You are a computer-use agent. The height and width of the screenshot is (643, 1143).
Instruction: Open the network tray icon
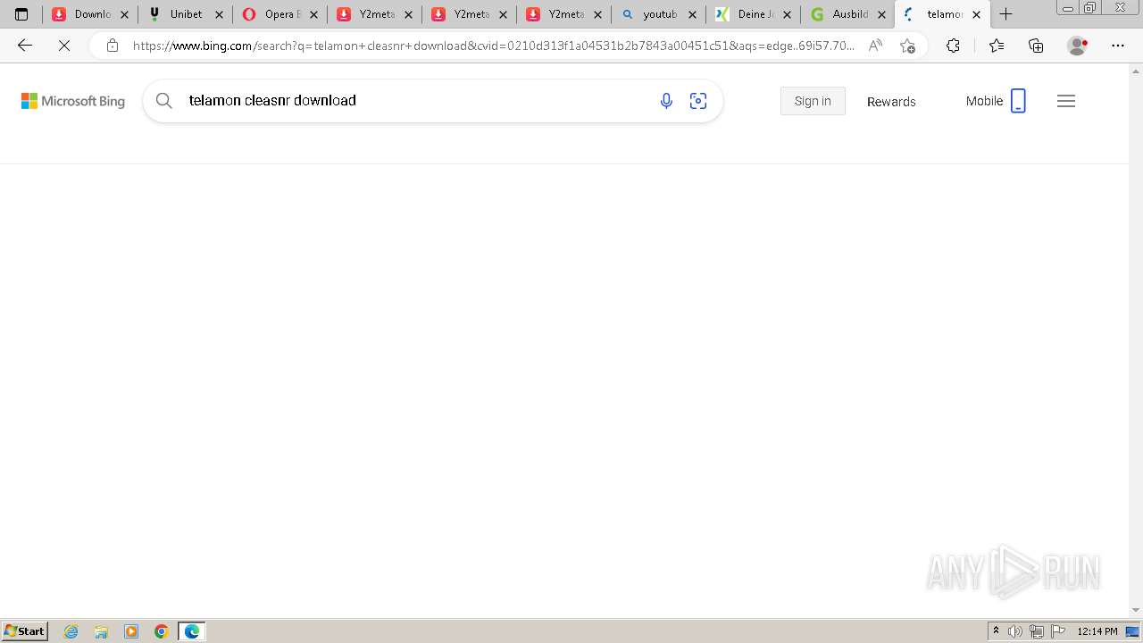tap(1037, 631)
